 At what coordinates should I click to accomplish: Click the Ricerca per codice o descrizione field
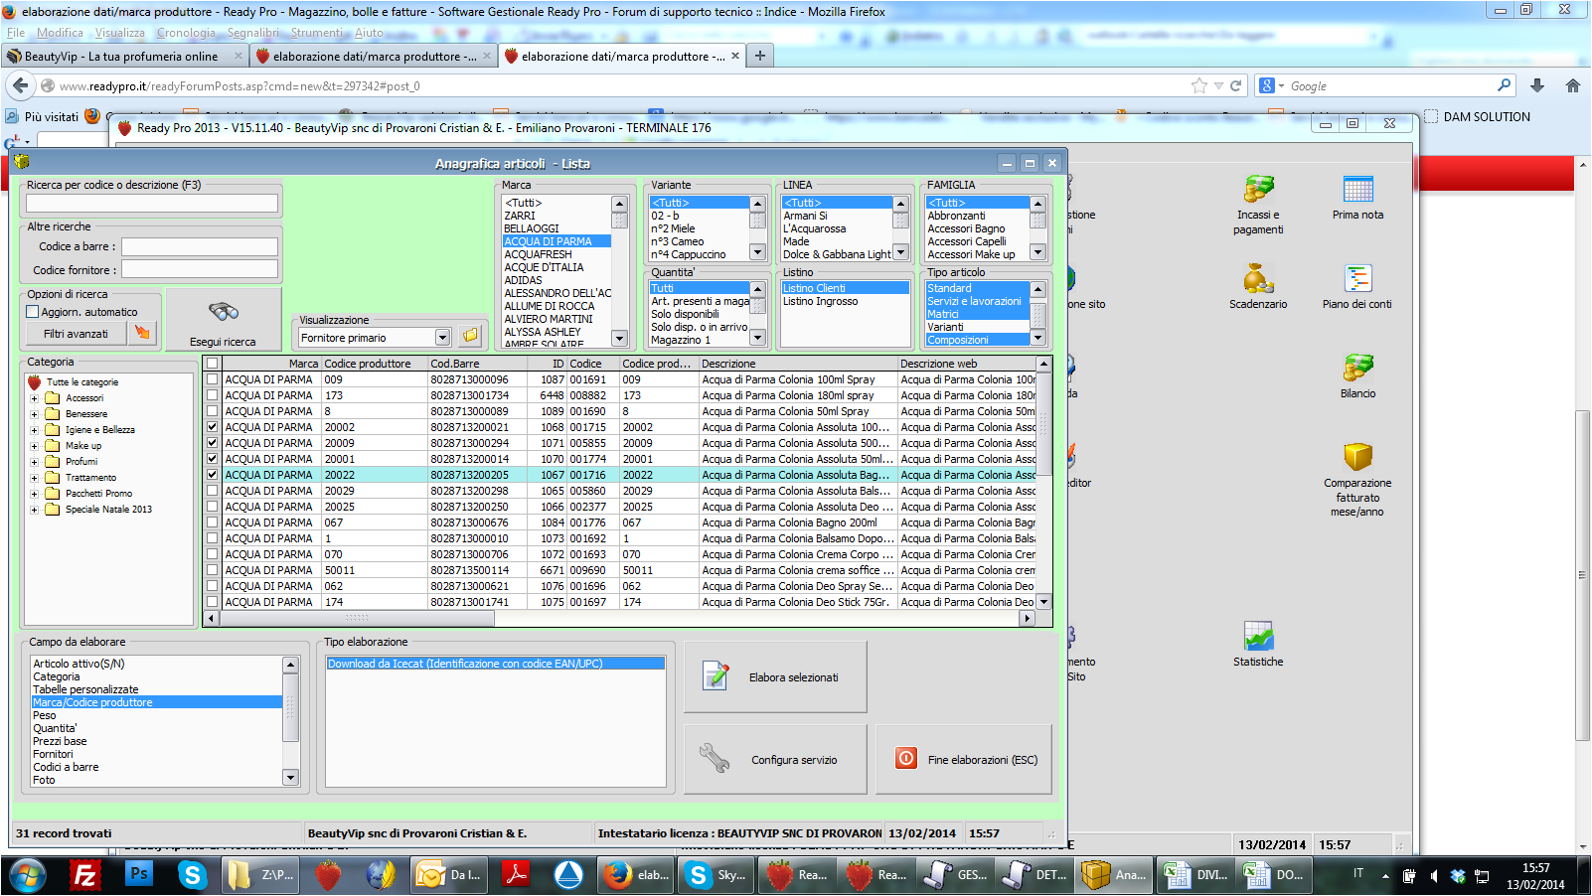[151, 203]
